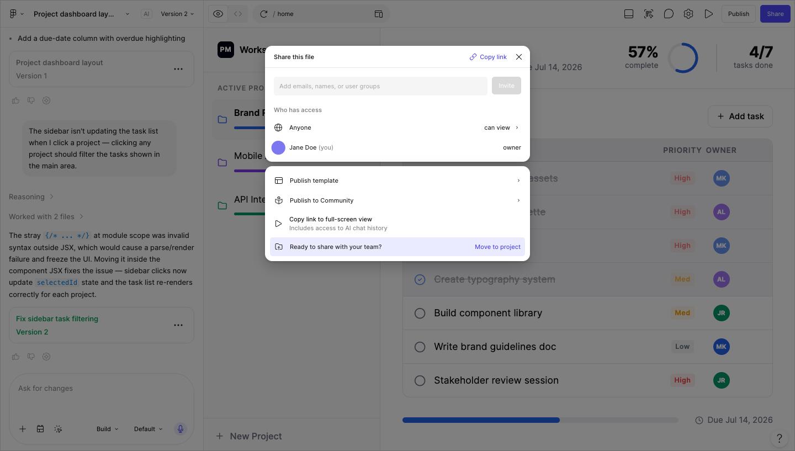Toggle the layout panel icon beside URL

click(379, 14)
